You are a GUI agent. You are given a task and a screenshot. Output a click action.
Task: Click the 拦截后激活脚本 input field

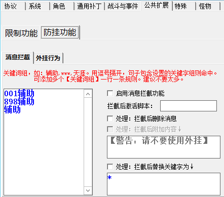click(x=189, y=106)
